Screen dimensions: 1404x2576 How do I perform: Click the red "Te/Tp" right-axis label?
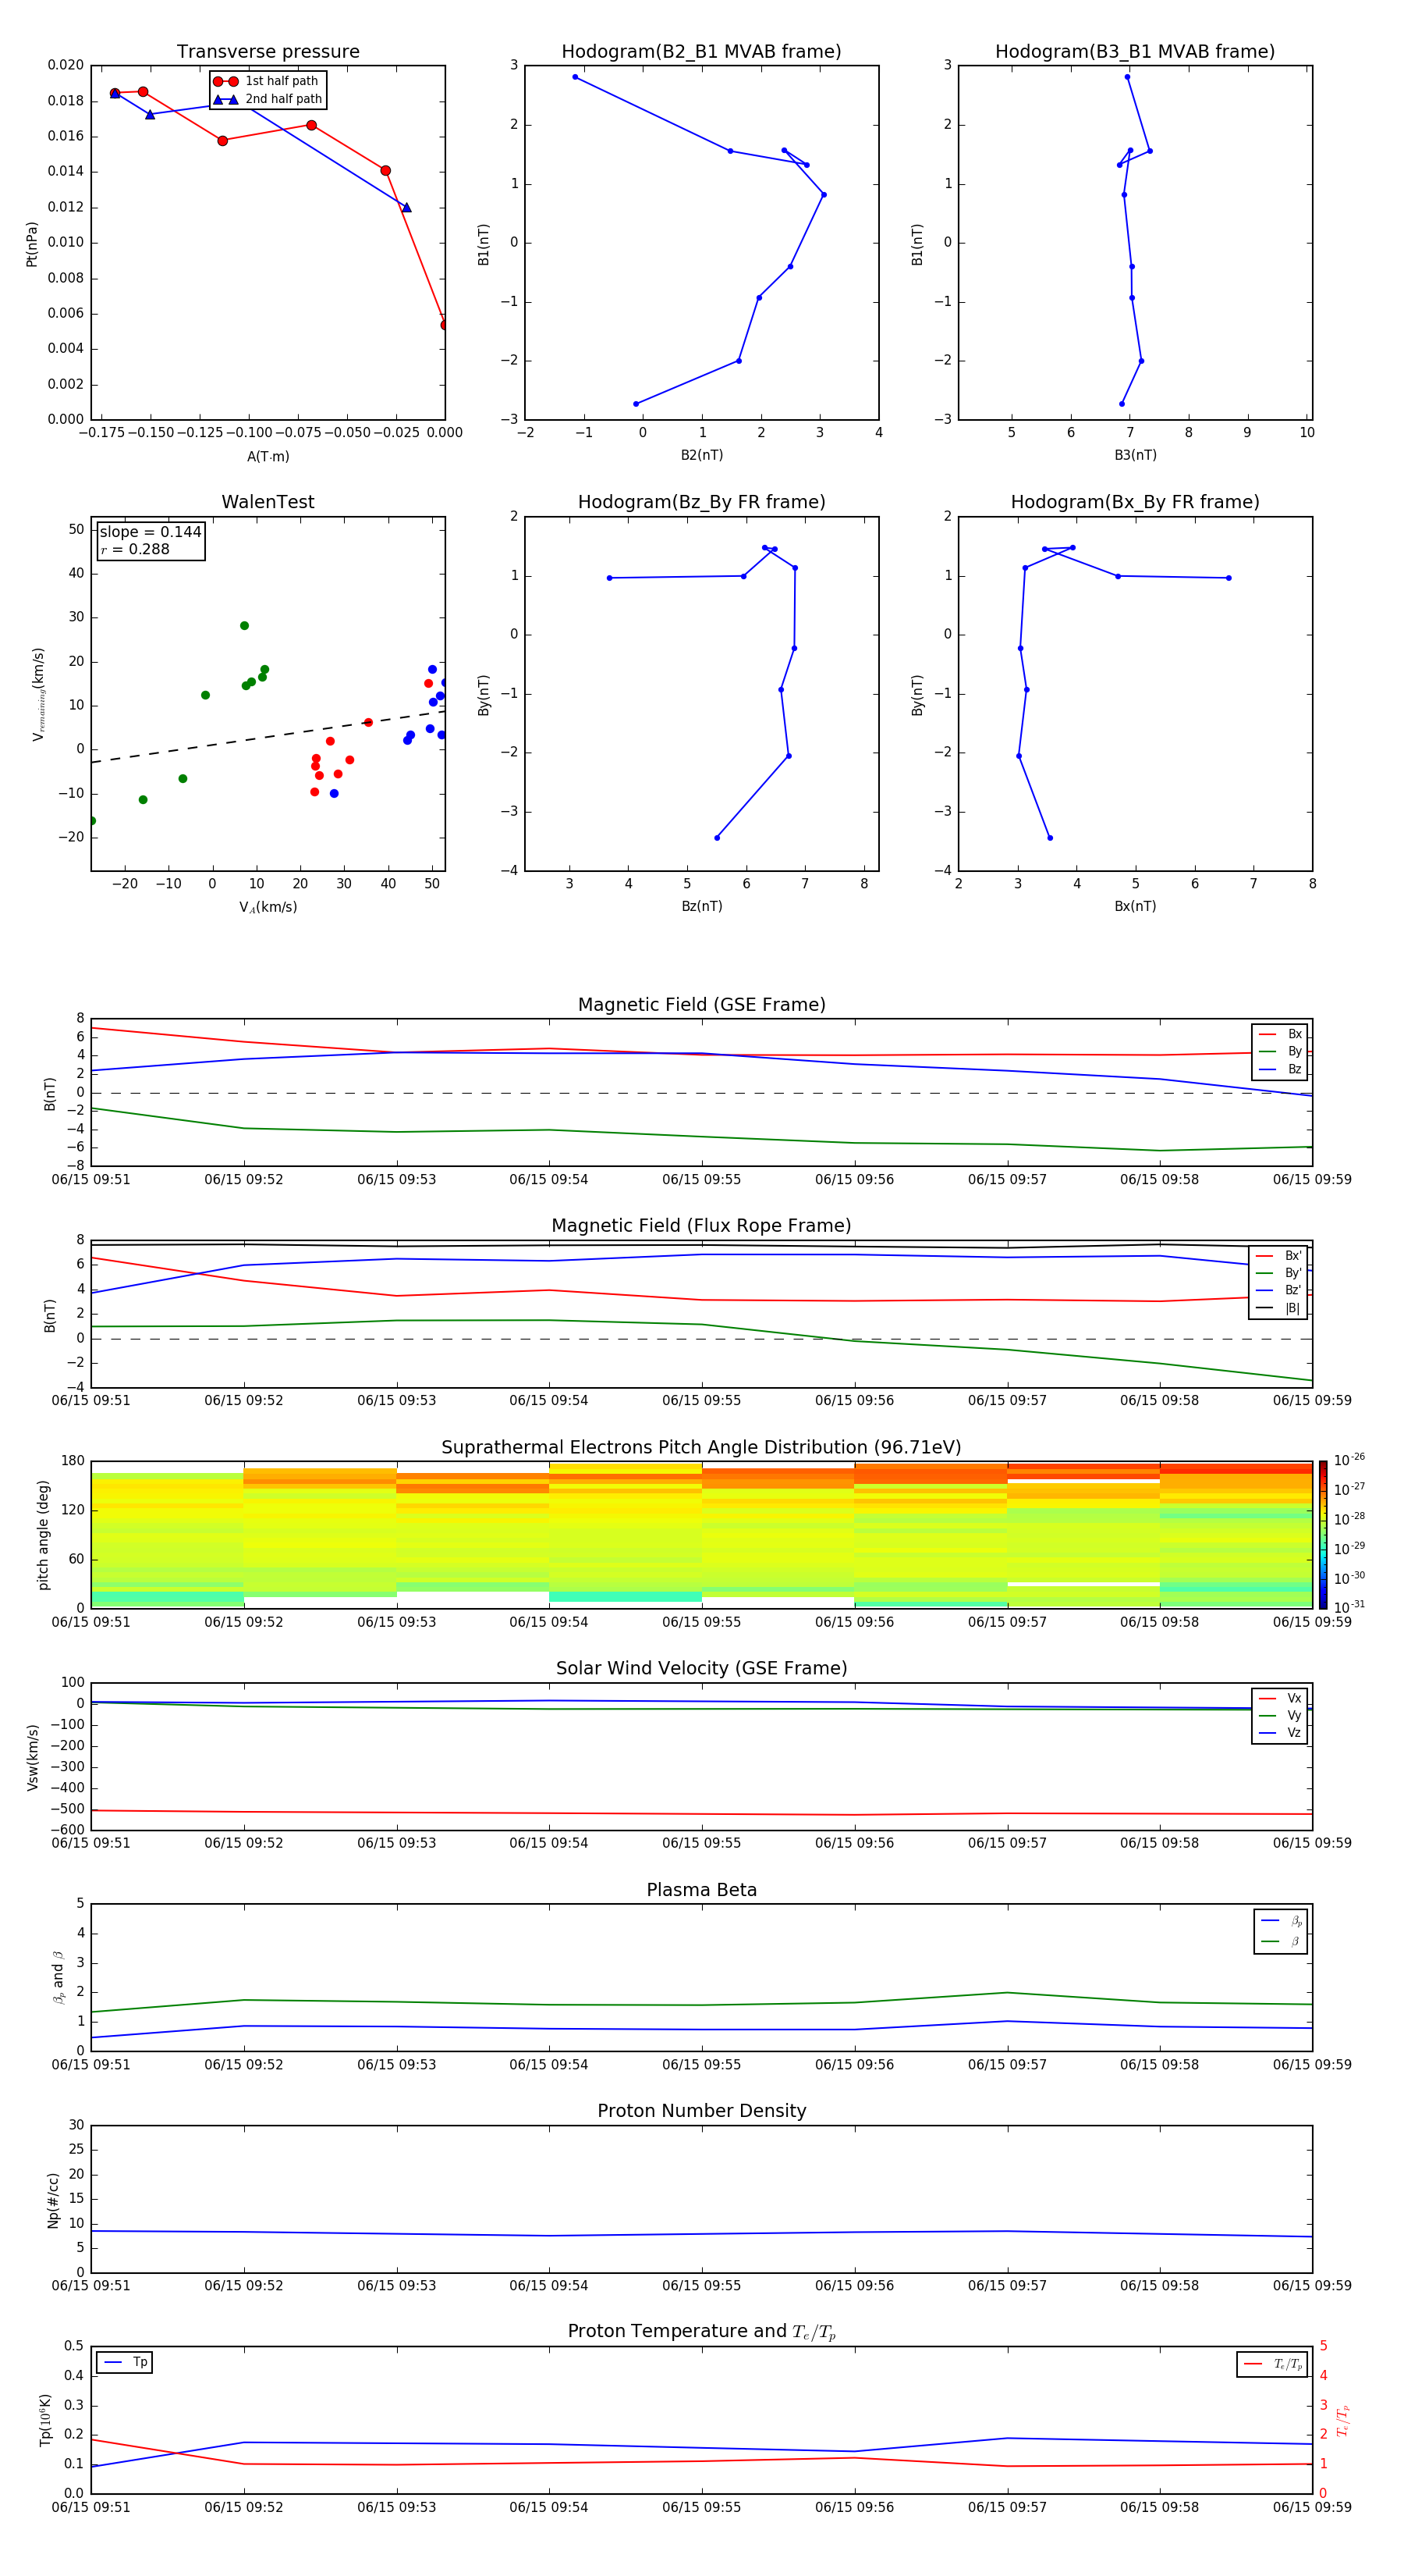pos(1343,2420)
